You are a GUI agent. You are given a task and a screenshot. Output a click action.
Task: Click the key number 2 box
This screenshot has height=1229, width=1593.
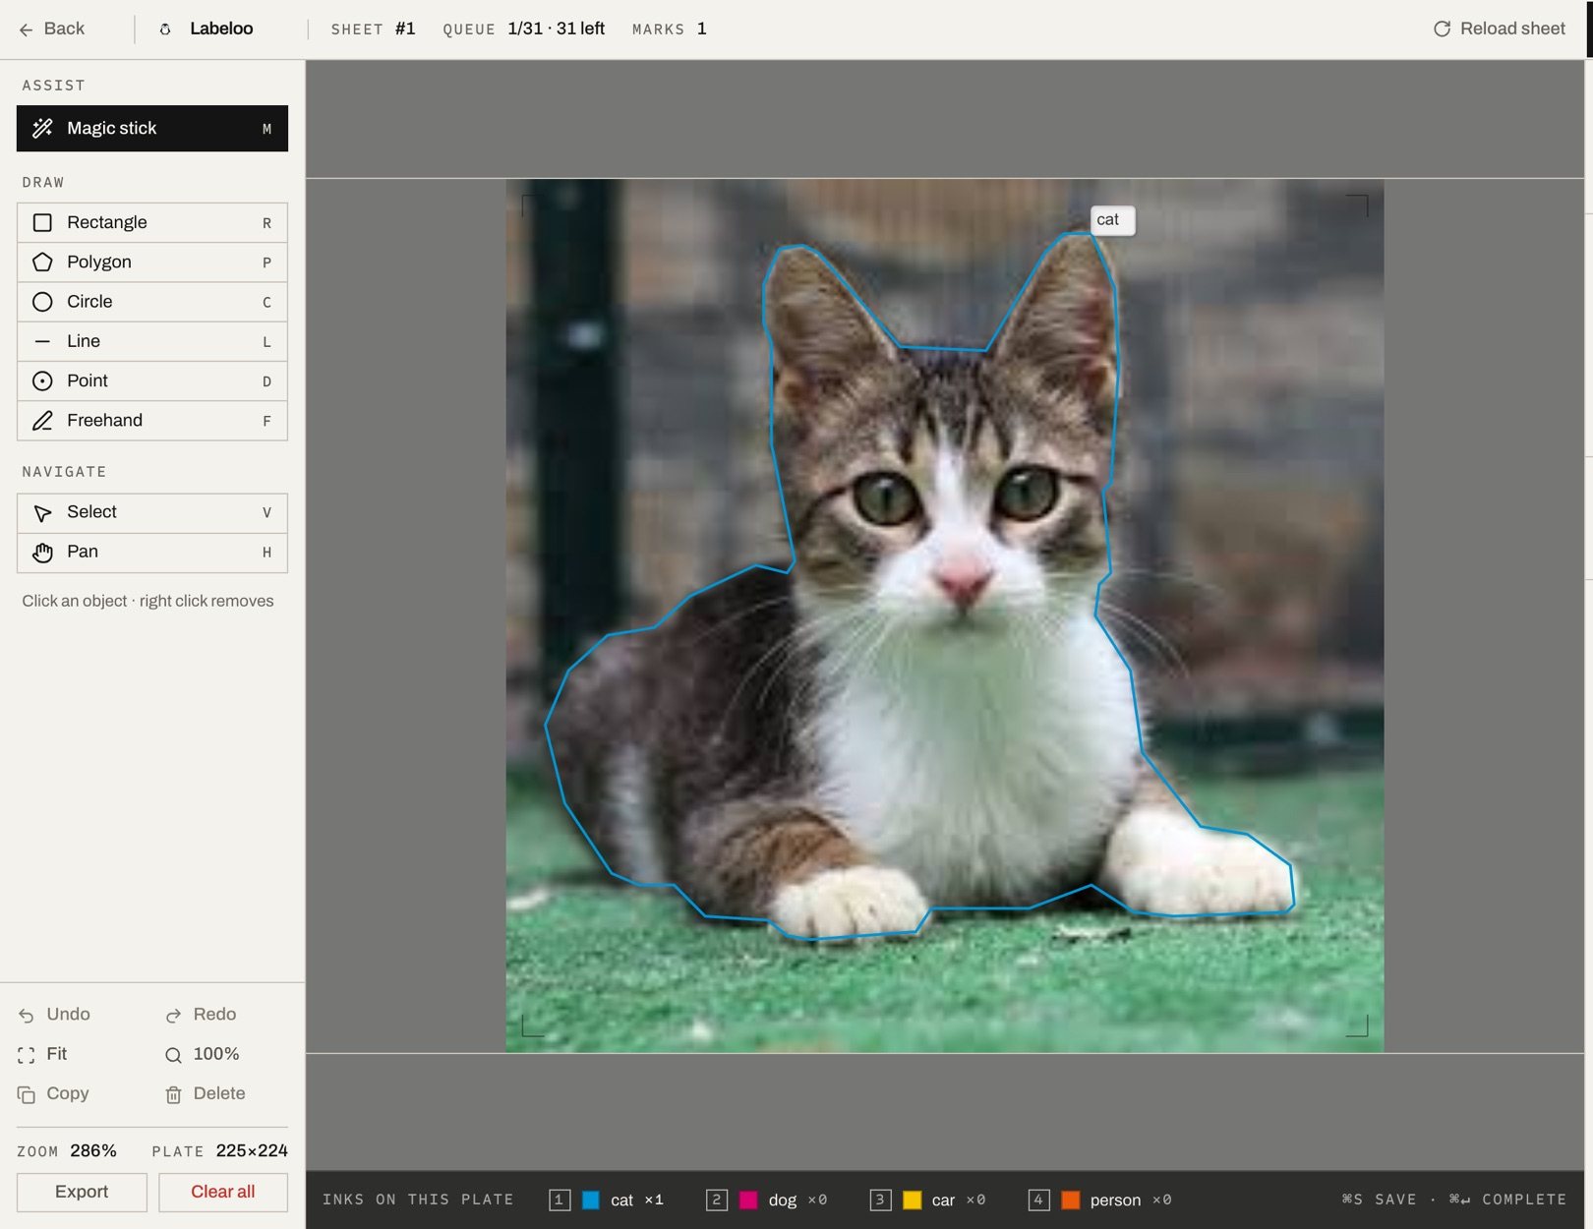click(x=717, y=1200)
